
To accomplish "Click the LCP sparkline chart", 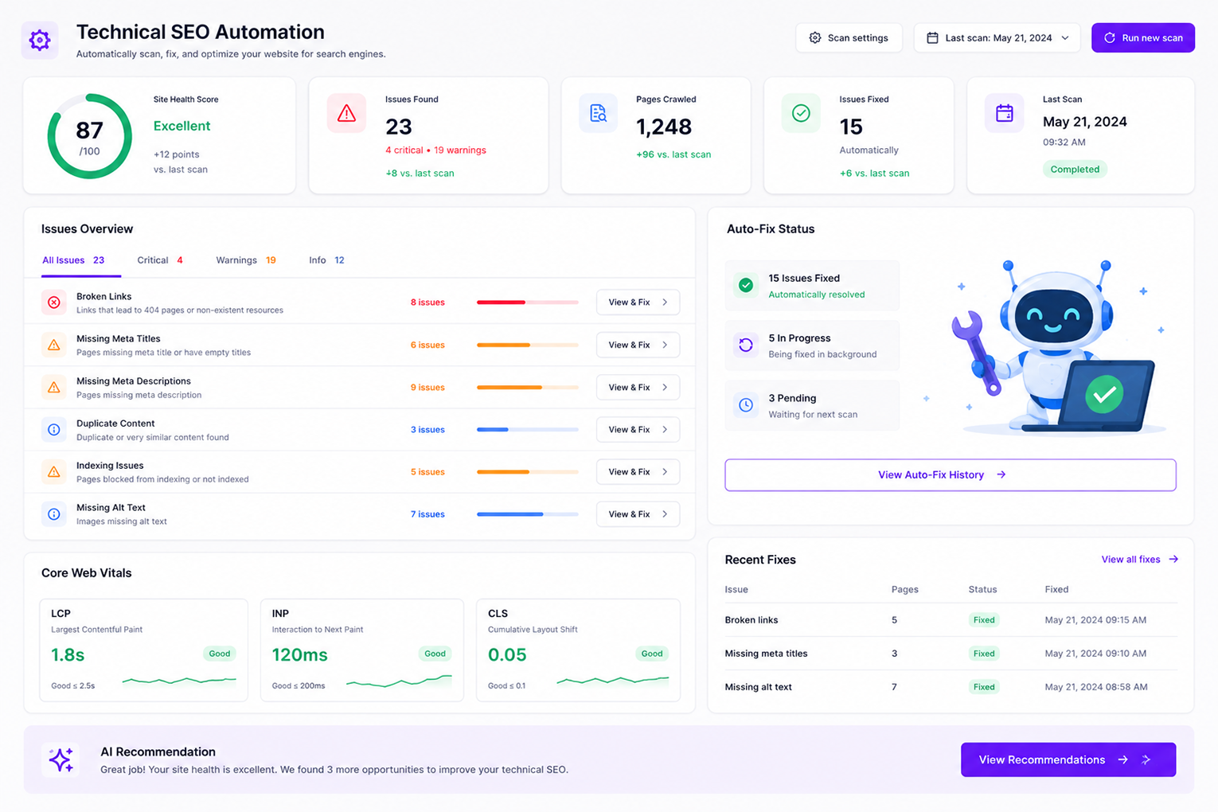I will pyautogui.click(x=179, y=681).
